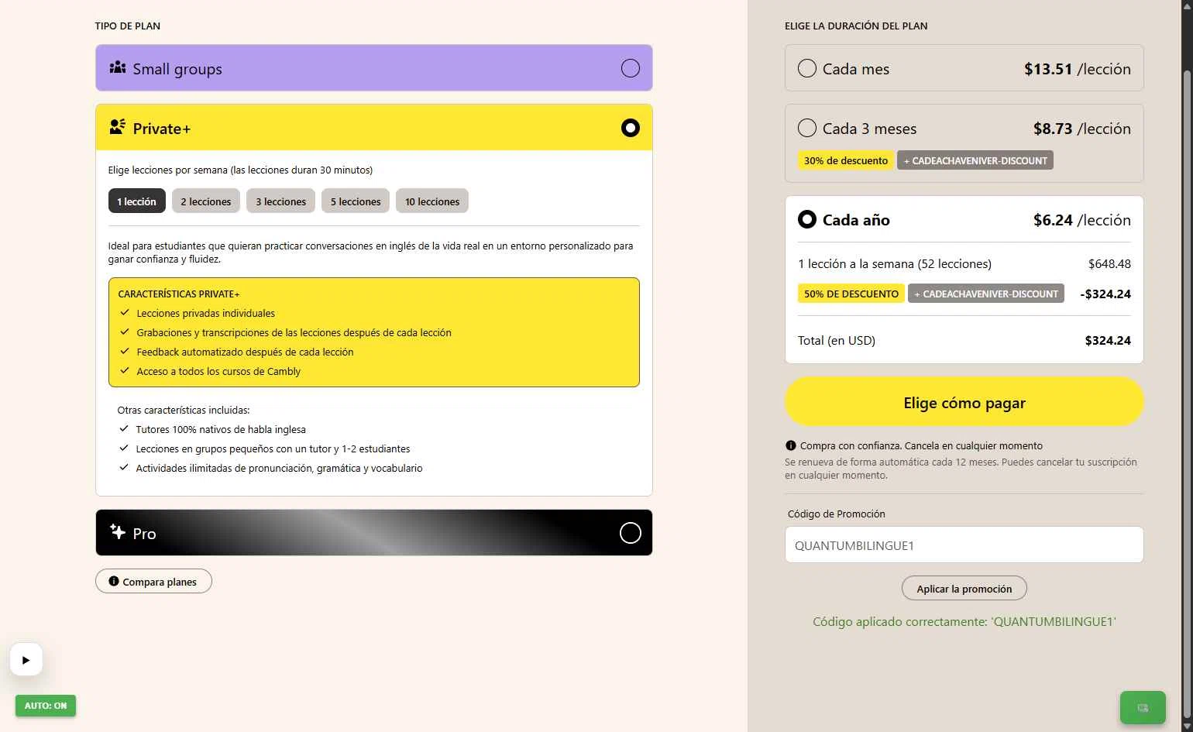Click the info icon in Compara planes
This screenshot has width=1193, height=732.
(x=114, y=581)
